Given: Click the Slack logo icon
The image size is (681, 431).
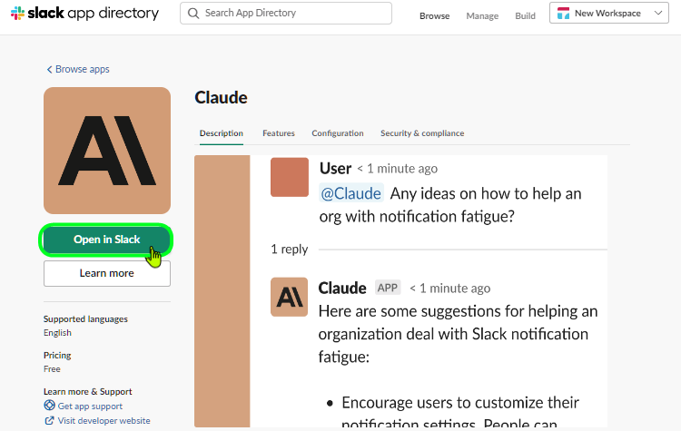Looking at the screenshot, I should pyautogui.click(x=18, y=13).
